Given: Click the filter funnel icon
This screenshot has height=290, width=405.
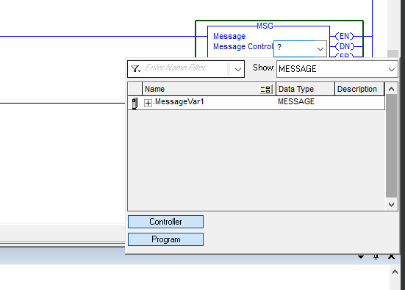Looking at the screenshot, I should [135, 69].
